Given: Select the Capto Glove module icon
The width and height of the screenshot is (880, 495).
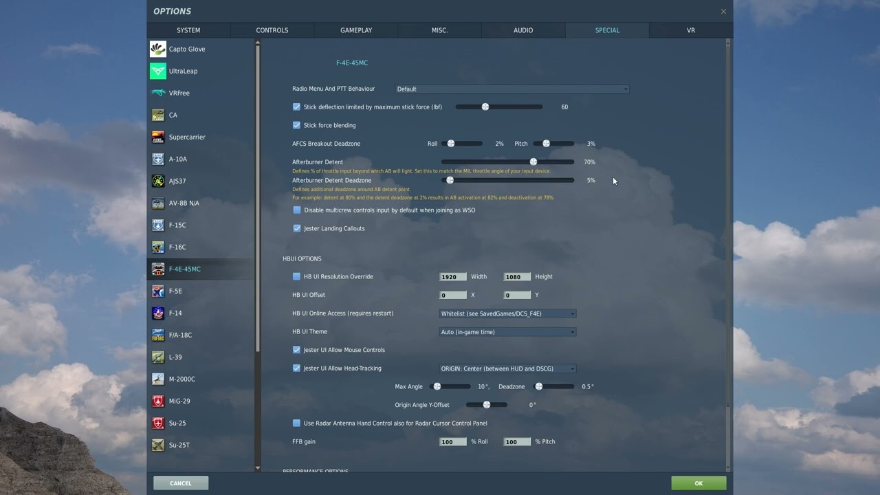Looking at the screenshot, I should pyautogui.click(x=158, y=49).
